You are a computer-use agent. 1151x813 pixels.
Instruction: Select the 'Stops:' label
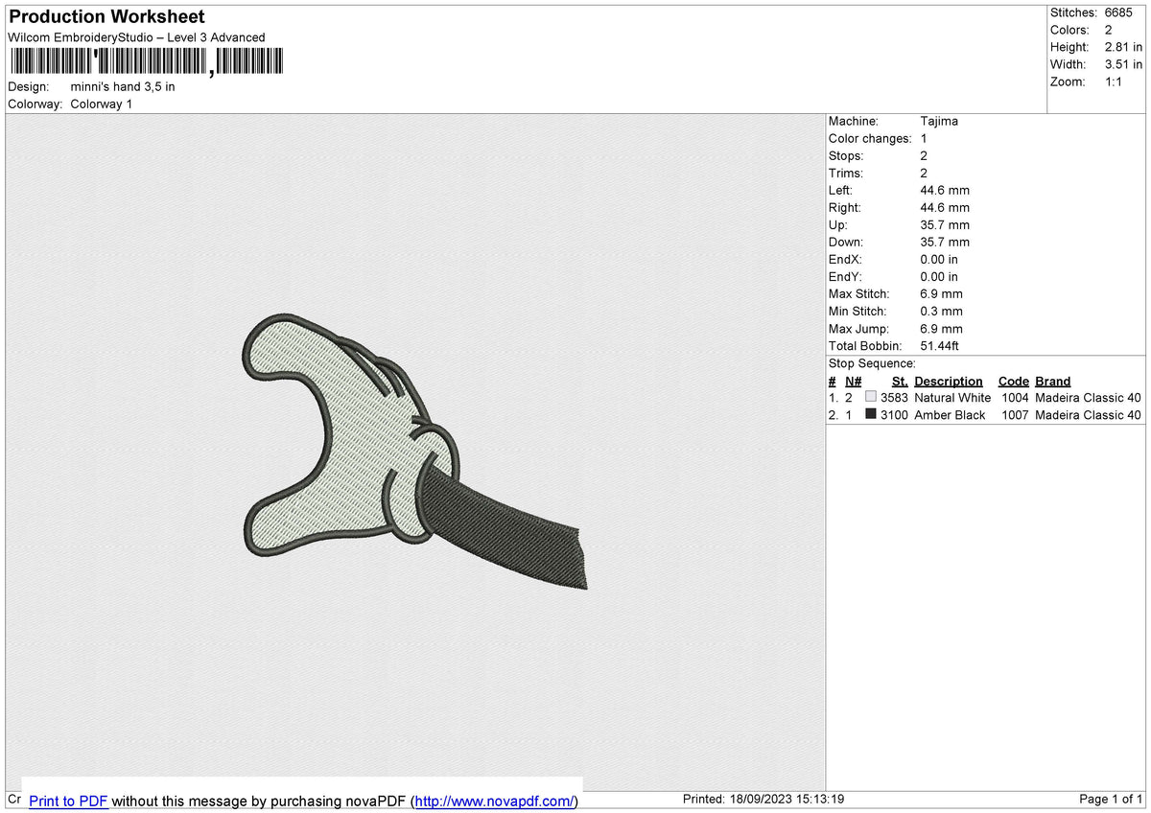tap(846, 155)
